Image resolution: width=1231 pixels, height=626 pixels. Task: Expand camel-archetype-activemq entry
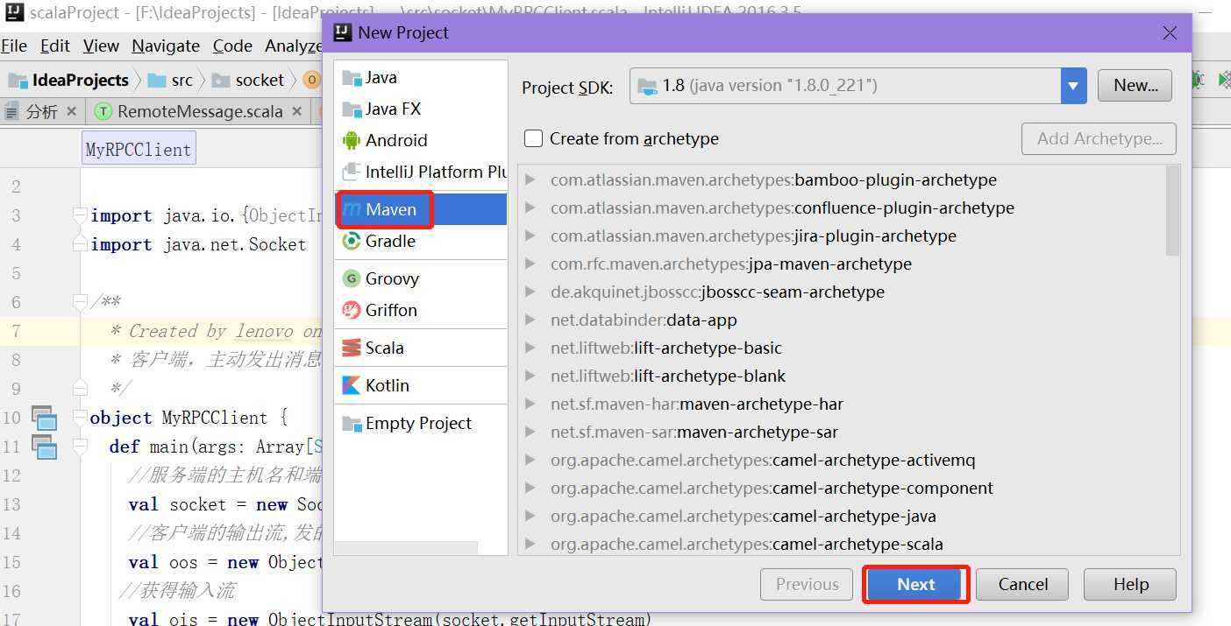530,460
